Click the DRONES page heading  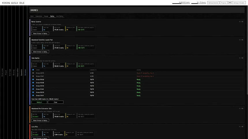click(x=34, y=10)
